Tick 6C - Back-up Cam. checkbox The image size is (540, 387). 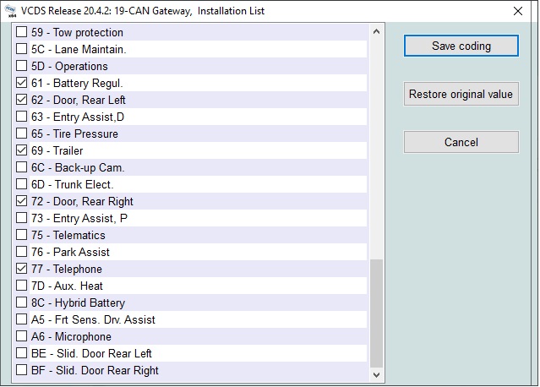(x=21, y=167)
